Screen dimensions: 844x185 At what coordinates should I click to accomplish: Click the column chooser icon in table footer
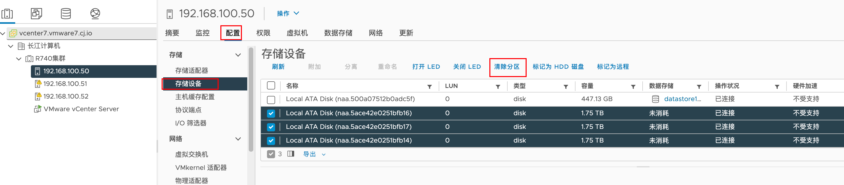[291, 154]
